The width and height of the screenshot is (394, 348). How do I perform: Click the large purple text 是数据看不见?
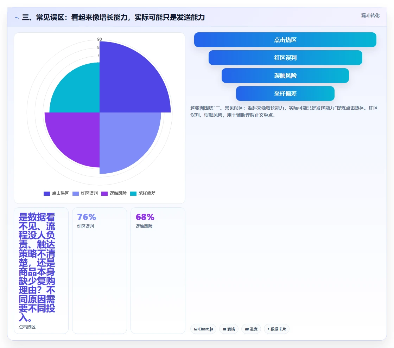coord(37,267)
